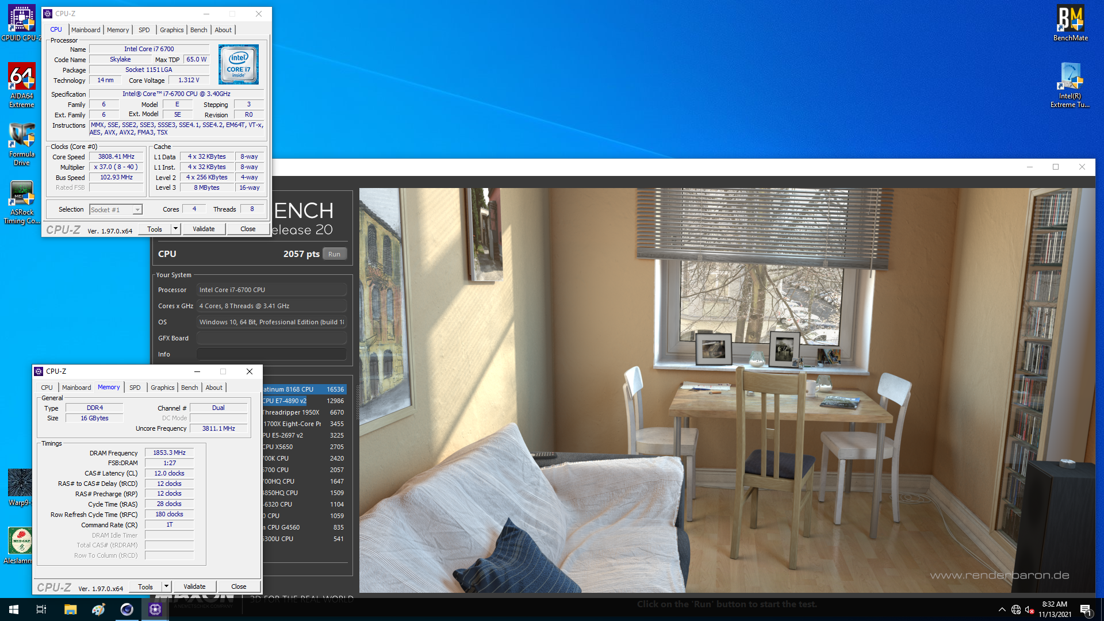Open Warp9 desktop icon
The image size is (1104, 621).
[x=20, y=488]
